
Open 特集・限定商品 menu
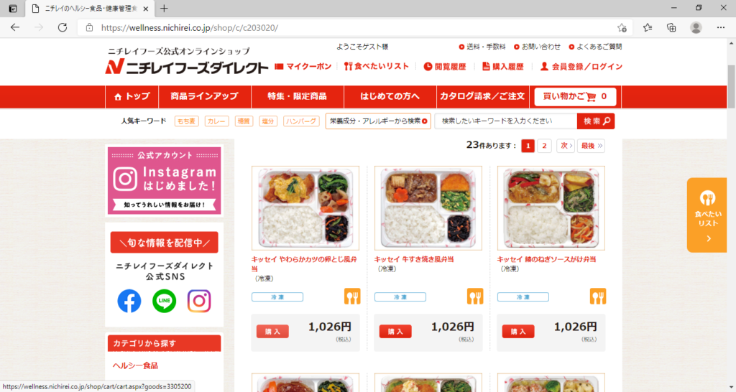tap(297, 97)
